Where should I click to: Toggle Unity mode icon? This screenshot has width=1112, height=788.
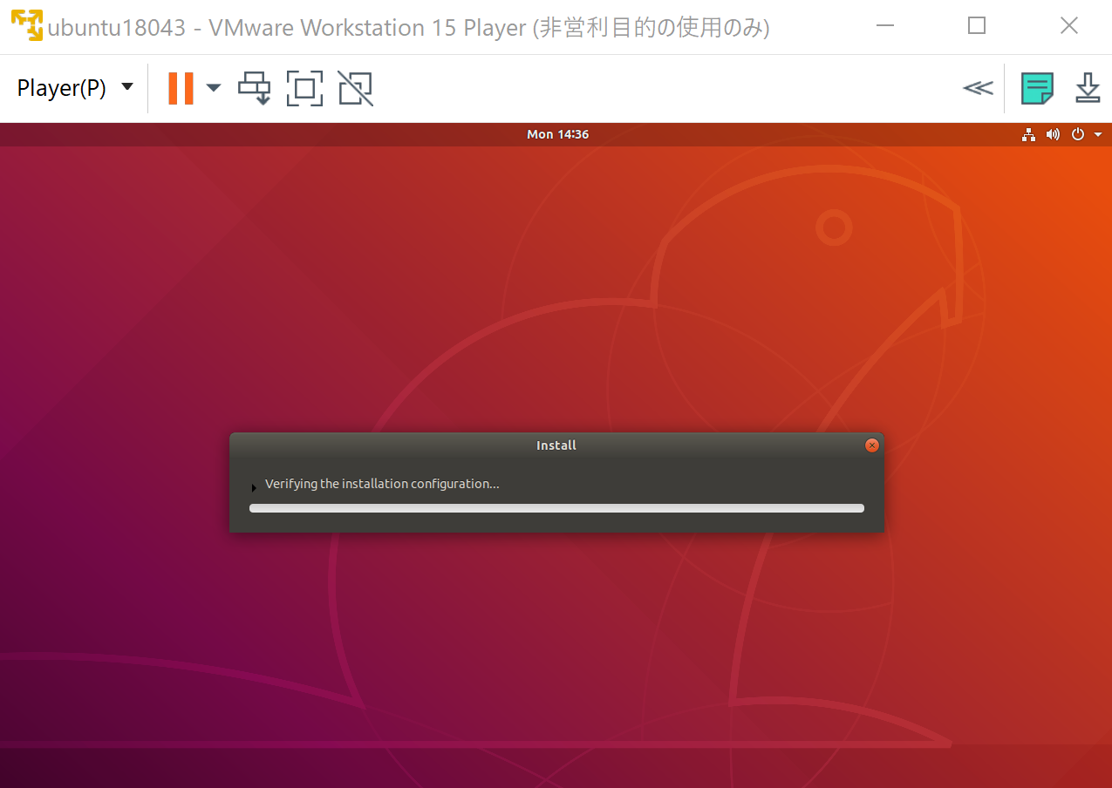click(x=356, y=88)
